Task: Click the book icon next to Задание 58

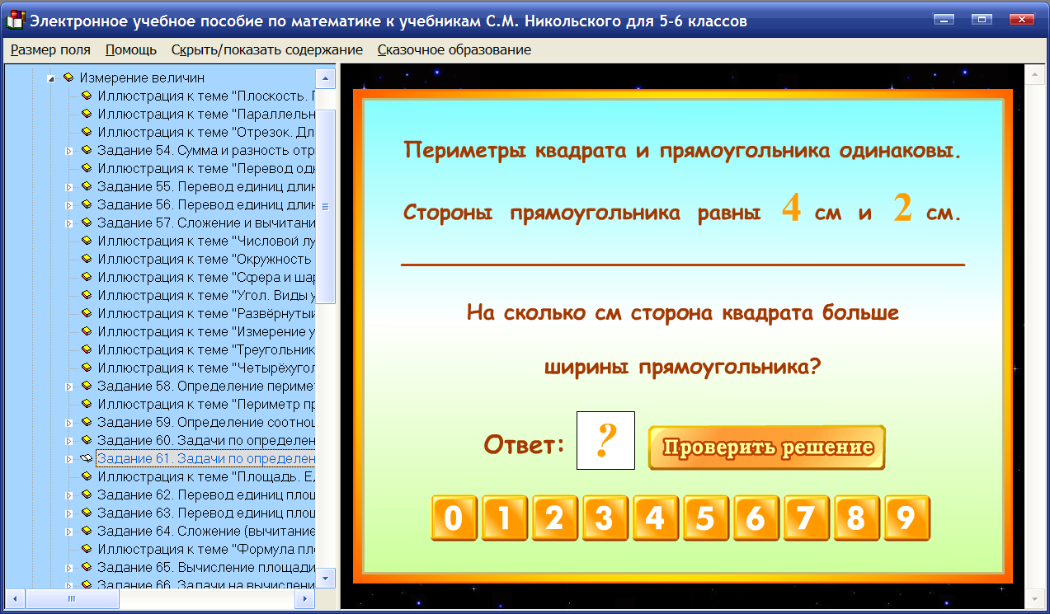Action: click(86, 387)
